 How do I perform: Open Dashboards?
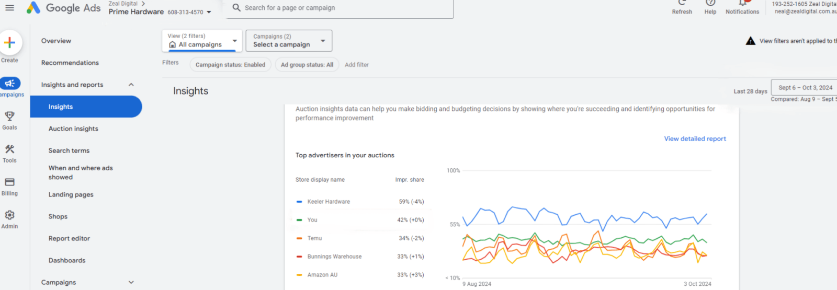click(67, 260)
